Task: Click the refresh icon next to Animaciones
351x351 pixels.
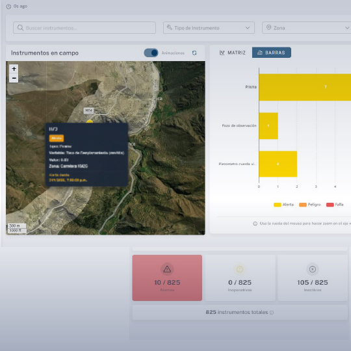Action: pyautogui.click(x=194, y=53)
